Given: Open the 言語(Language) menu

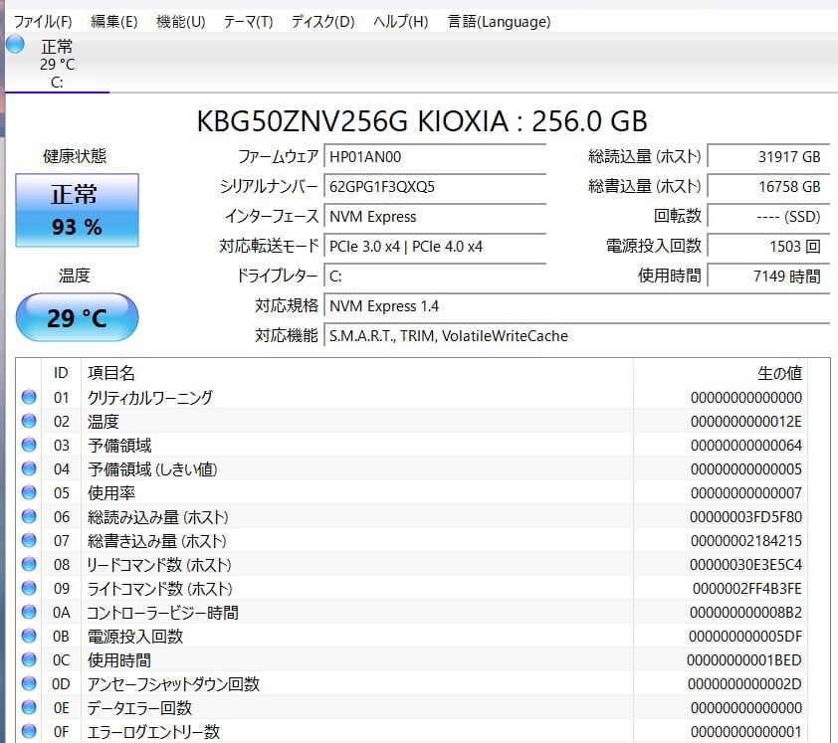Looking at the screenshot, I should (x=499, y=22).
